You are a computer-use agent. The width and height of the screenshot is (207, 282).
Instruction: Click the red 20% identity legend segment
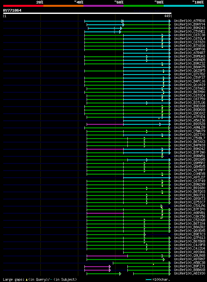[x=23, y=6]
